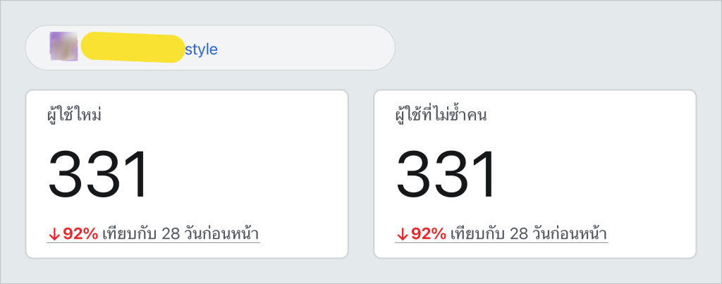Open เทียบกับ 28 วันก่อนหน้า under ผู้ใช้ใหม่
The width and height of the screenshot is (722, 284).
(180, 234)
